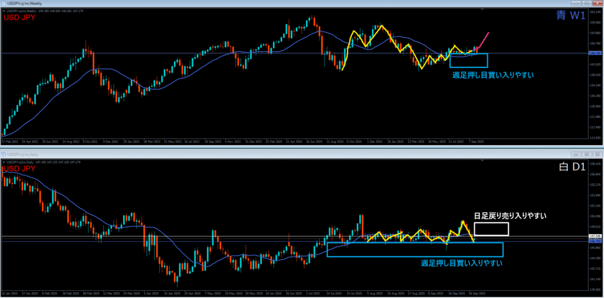This screenshot has width=604, height=298.
Task: Select the 147.546 price label on the Daily axis
Action: 595,236
